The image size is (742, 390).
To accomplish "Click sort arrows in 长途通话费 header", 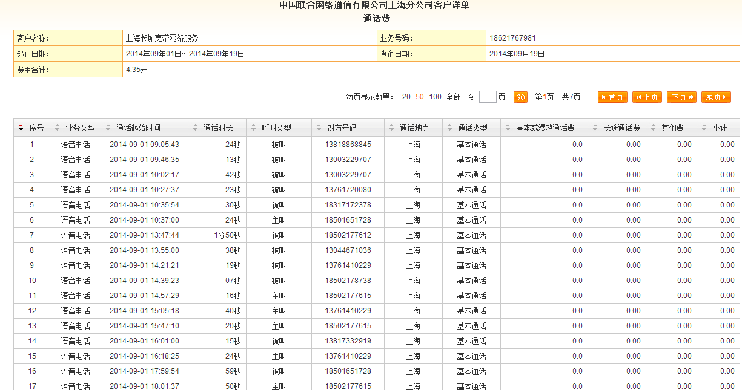I will (x=595, y=128).
